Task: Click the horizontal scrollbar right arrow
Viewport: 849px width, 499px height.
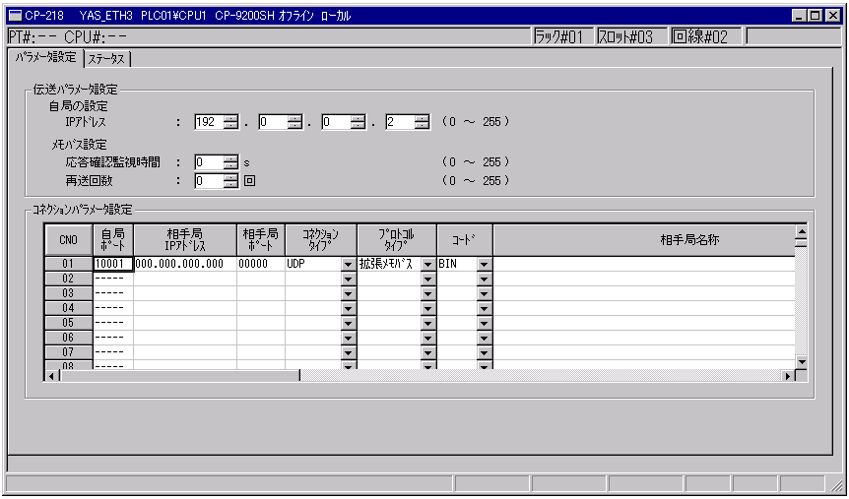Action: point(787,375)
